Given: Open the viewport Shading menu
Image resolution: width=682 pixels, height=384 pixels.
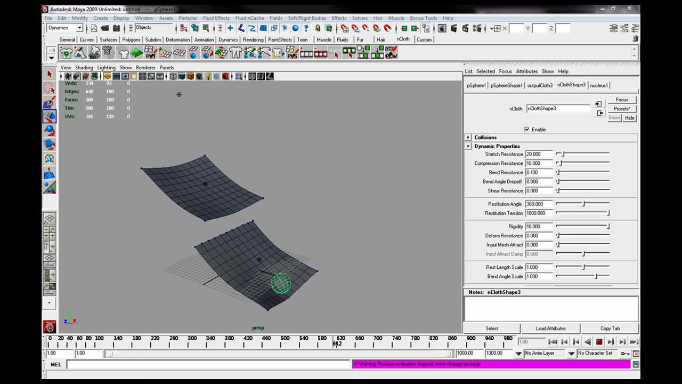Looking at the screenshot, I should tap(84, 68).
